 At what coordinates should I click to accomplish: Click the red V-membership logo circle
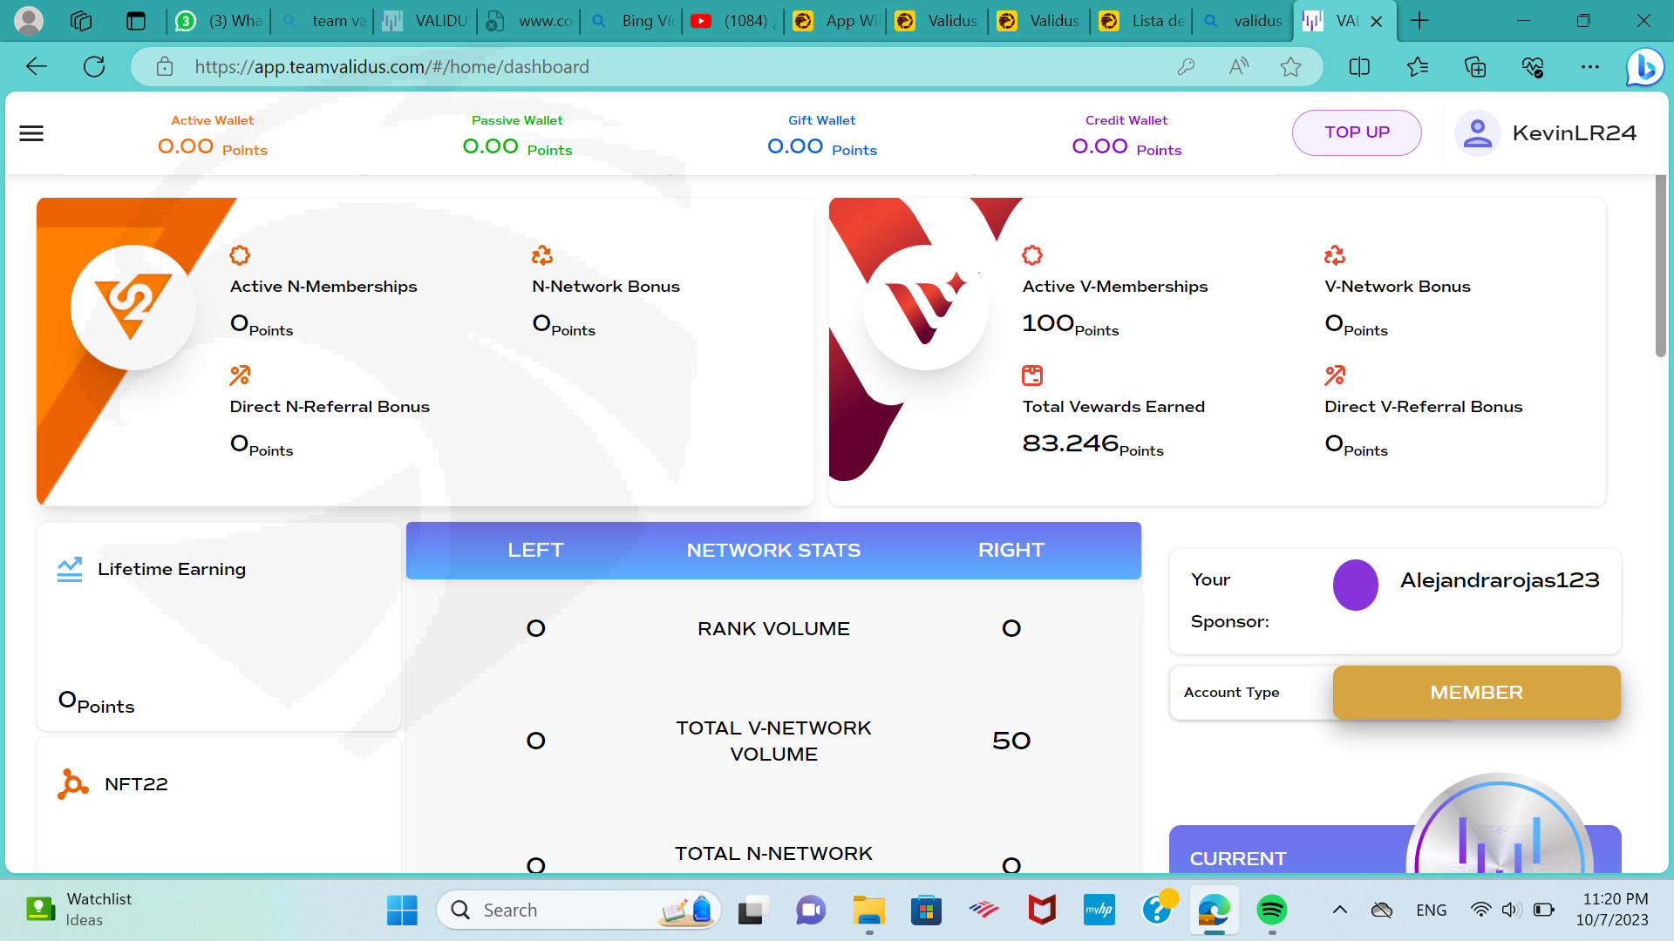tap(926, 308)
